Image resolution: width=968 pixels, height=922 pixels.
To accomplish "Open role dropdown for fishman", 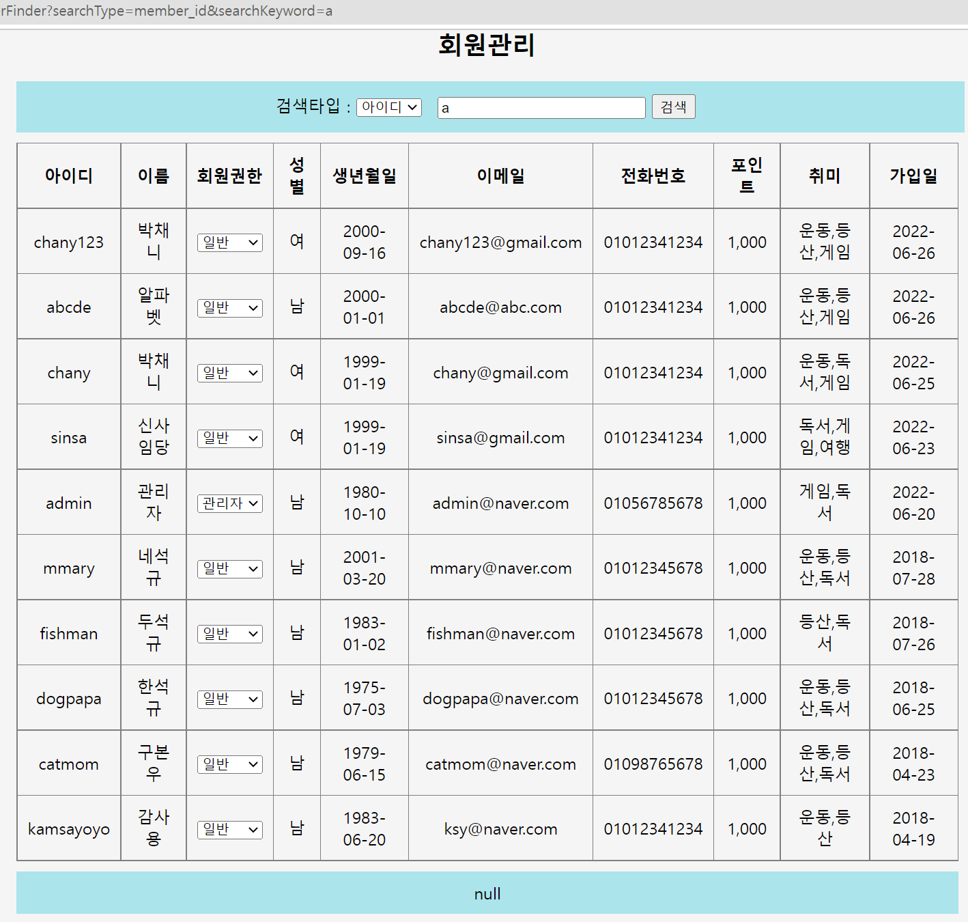I will 230,634.
